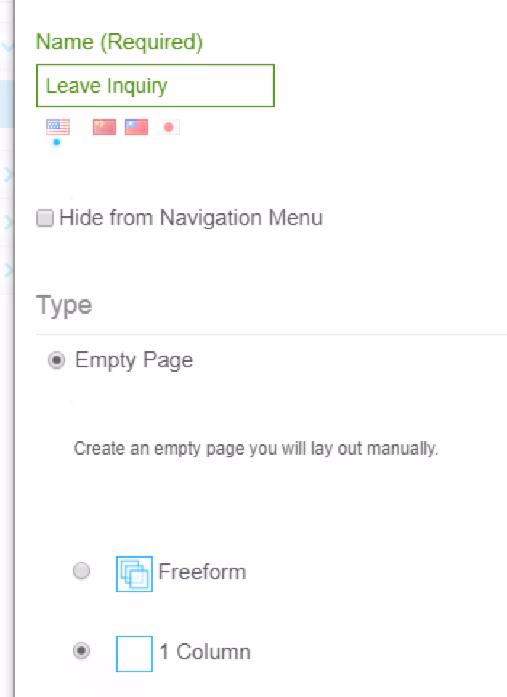The width and height of the screenshot is (507, 697).
Task: Switch to the China flag language
Action: point(105,128)
